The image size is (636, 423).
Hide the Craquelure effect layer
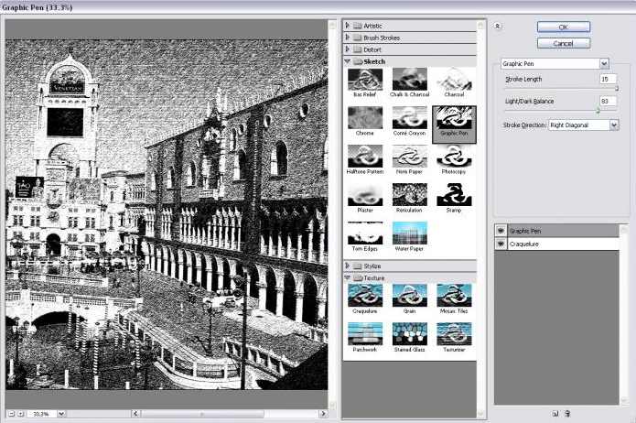pyautogui.click(x=501, y=244)
